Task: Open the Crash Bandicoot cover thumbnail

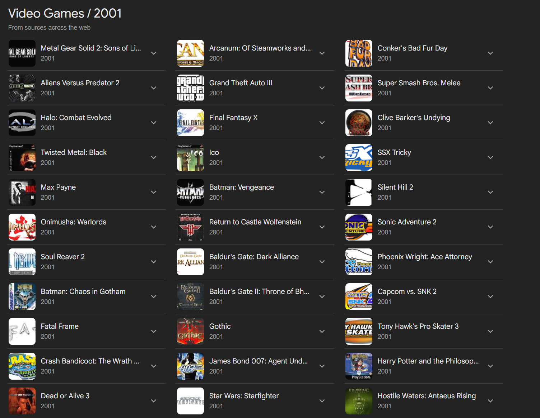Action: click(22, 366)
